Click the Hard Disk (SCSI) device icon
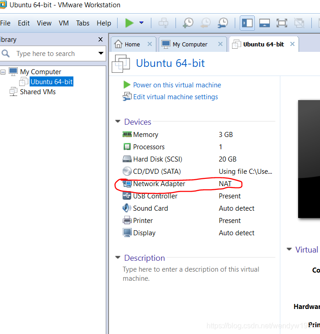The width and height of the screenshot is (320, 334). tap(127, 159)
